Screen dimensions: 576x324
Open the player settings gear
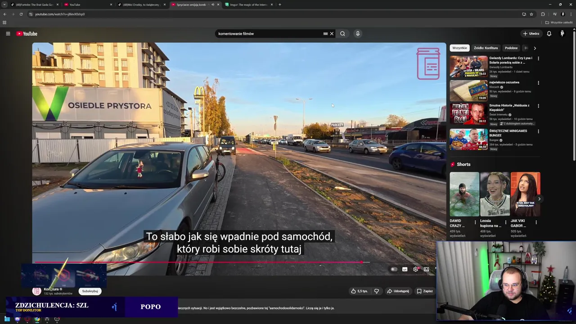(416, 269)
